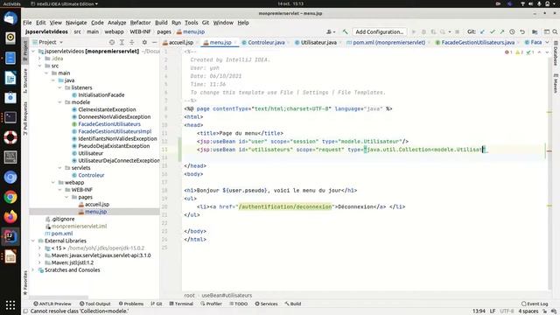This screenshot has width=560, height=315.
Task: Open Show Applications grid in dock
Action: (x=10, y=305)
